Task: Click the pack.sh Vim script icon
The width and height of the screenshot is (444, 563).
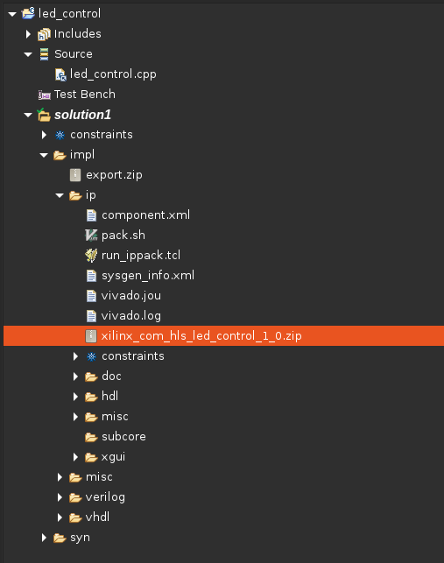Action: click(91, 236)
